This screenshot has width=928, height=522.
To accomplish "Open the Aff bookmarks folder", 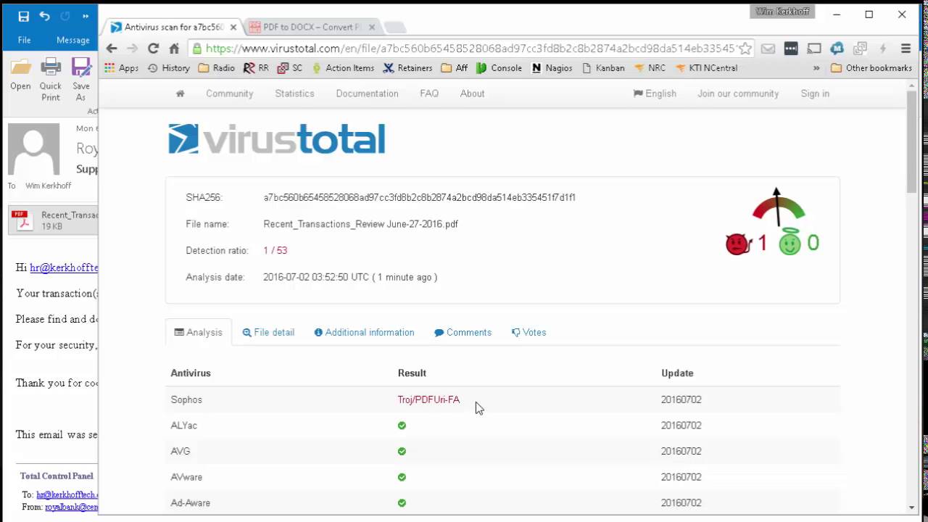I will tap(454, 68).
